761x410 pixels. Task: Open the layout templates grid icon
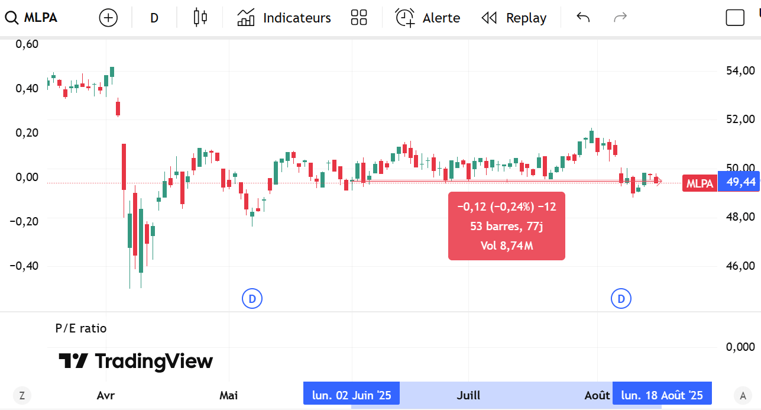point(359,17)
